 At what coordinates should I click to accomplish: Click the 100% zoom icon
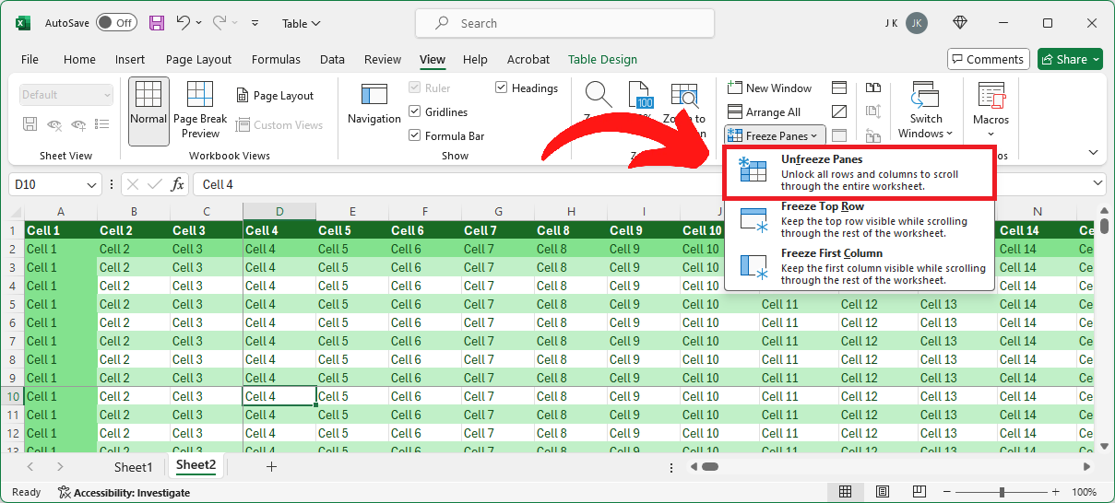coord(641,95)
